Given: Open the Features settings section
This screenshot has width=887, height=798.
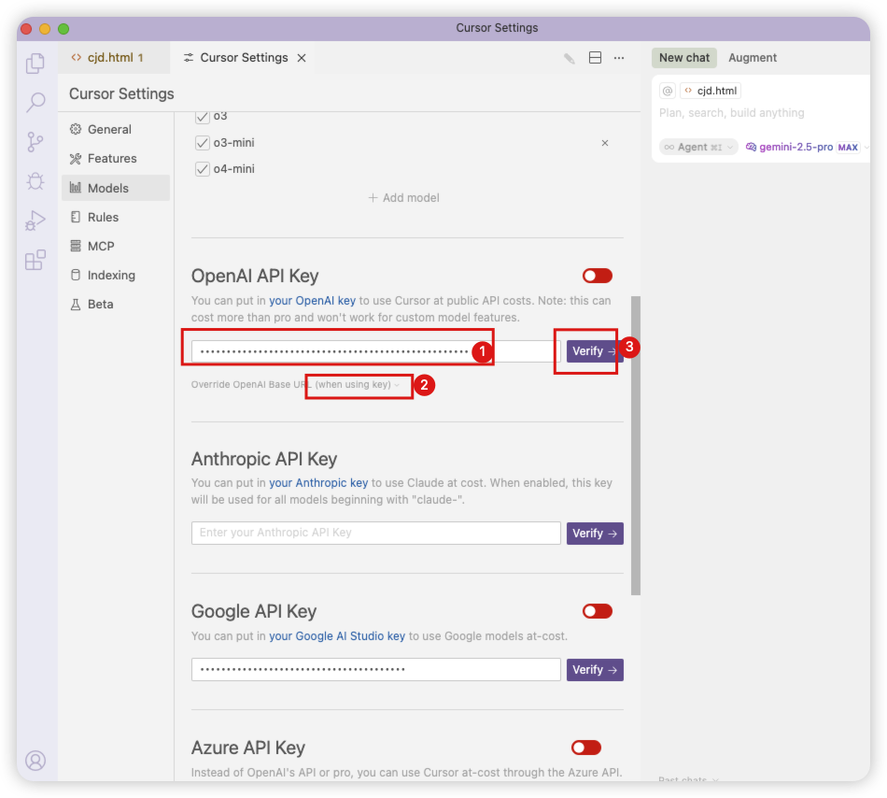Looking at the screenshot, I should tap(116, 159).
